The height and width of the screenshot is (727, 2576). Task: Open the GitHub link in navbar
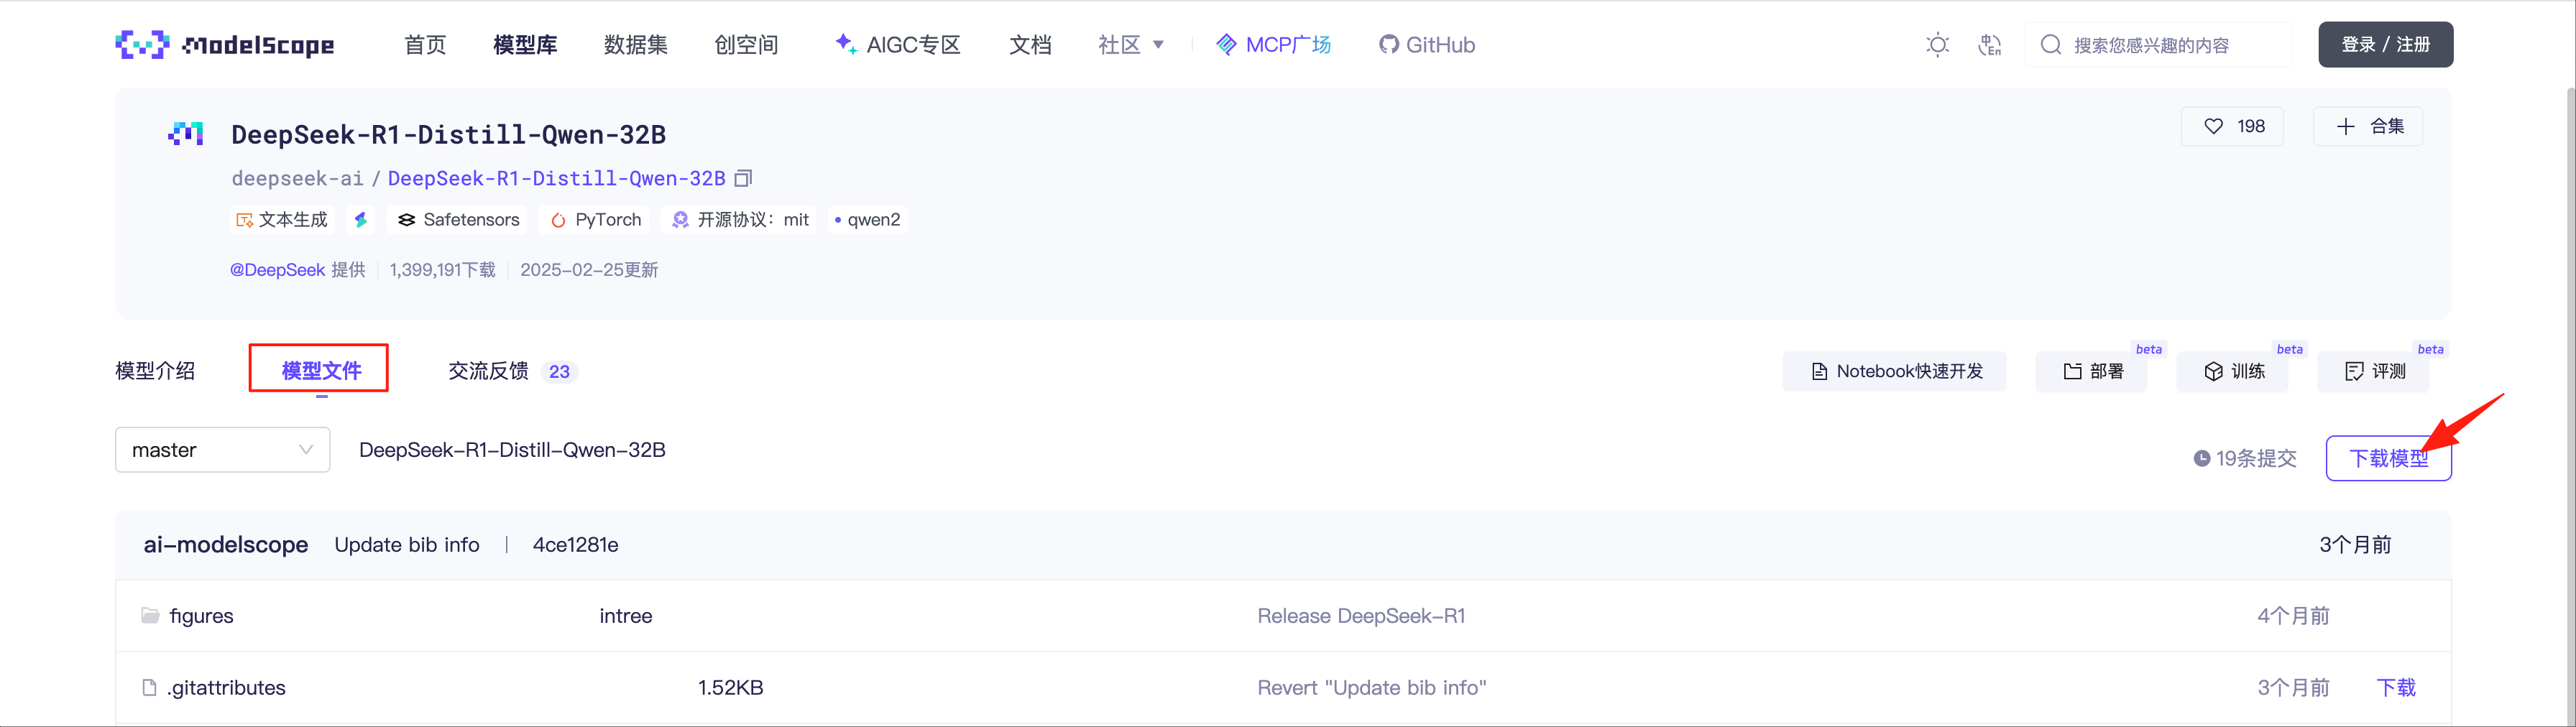[x=1427, y=45]
